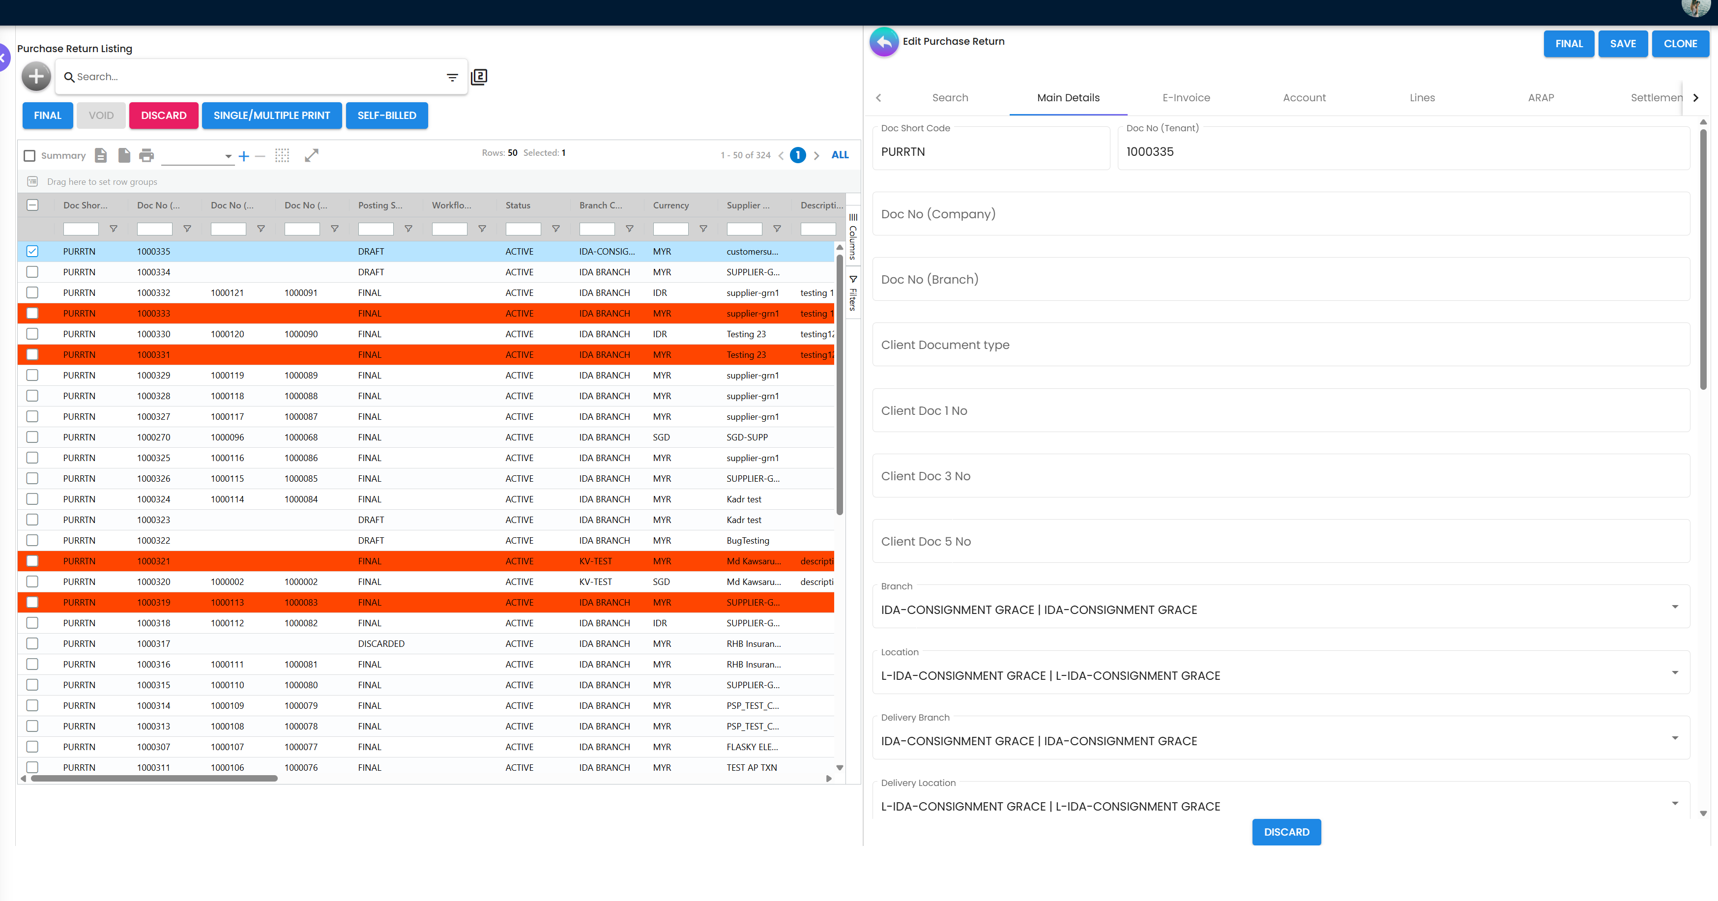
Task: Click FINAL in Edit Purchase Return header
Action: (1569, 43)
